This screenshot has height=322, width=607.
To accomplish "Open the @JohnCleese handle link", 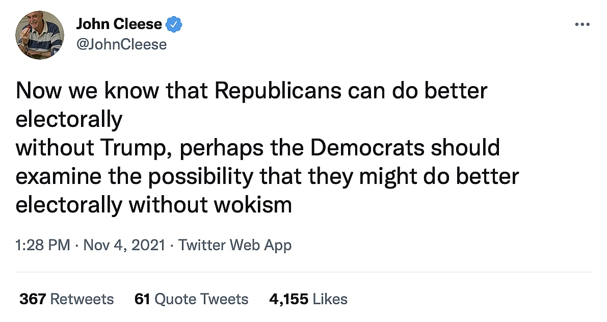I will point(121,44).
